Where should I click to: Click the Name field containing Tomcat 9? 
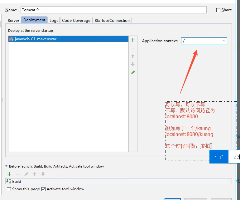(113, 10)
